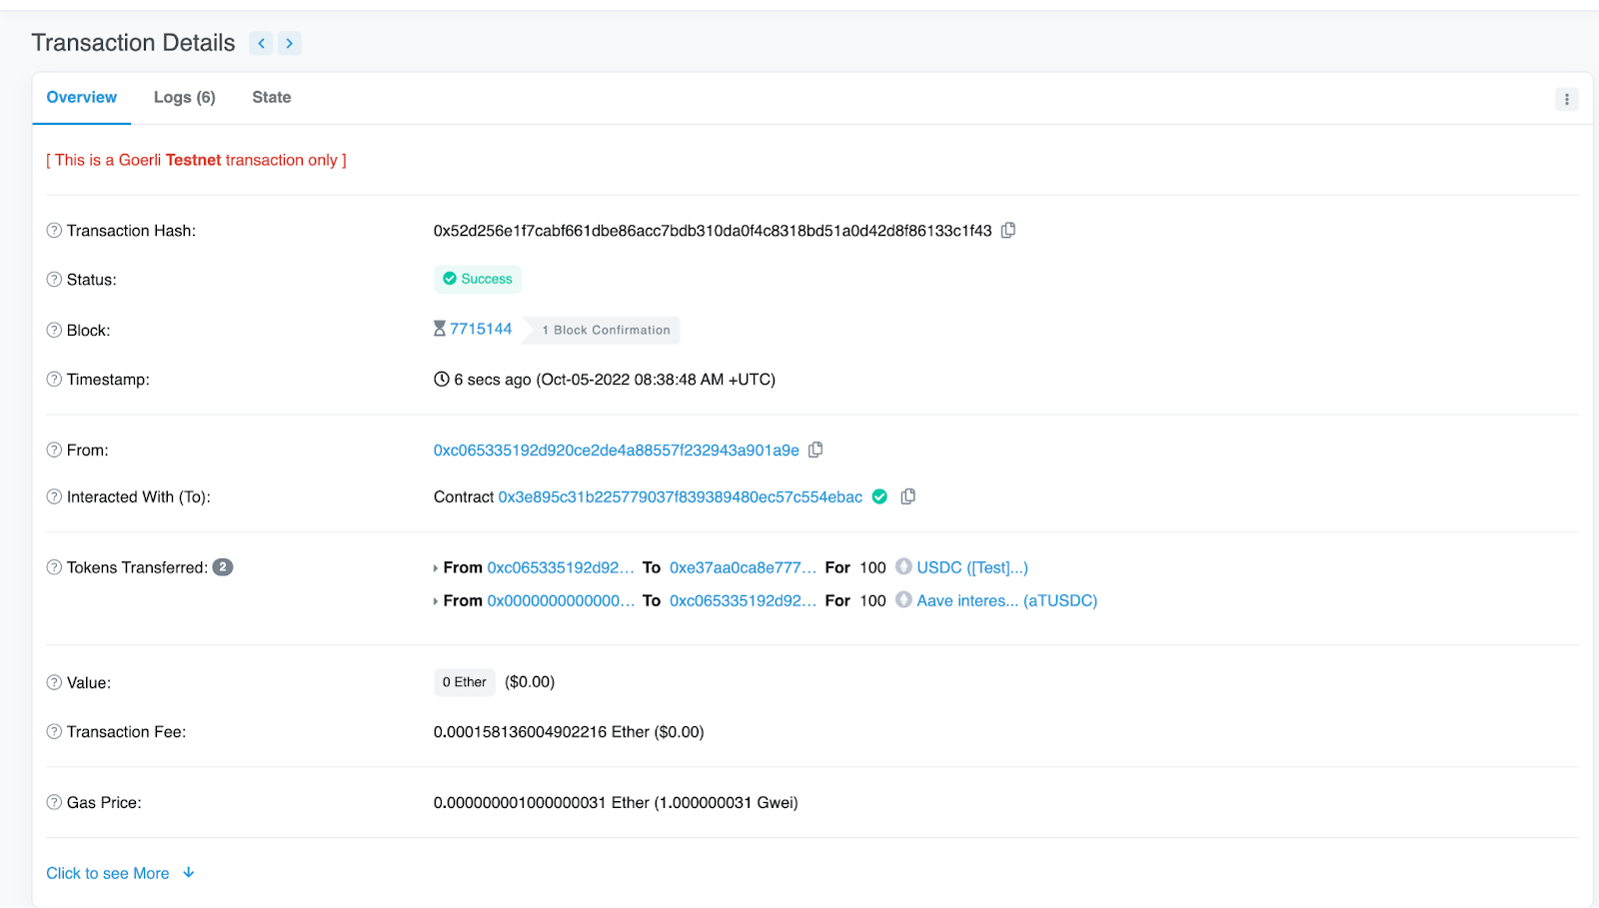
Task: Click the 'Tokens Transferred:' label
Action: [x=138, y=567]
